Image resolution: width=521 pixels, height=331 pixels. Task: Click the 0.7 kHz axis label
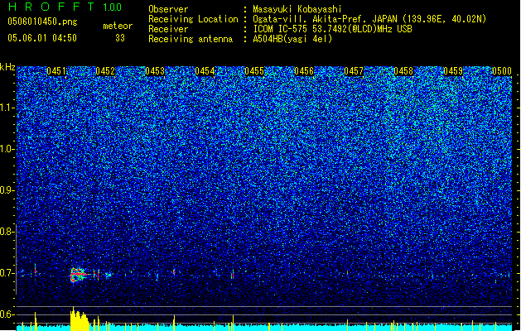pyautogui.click(x=7, y=273)
